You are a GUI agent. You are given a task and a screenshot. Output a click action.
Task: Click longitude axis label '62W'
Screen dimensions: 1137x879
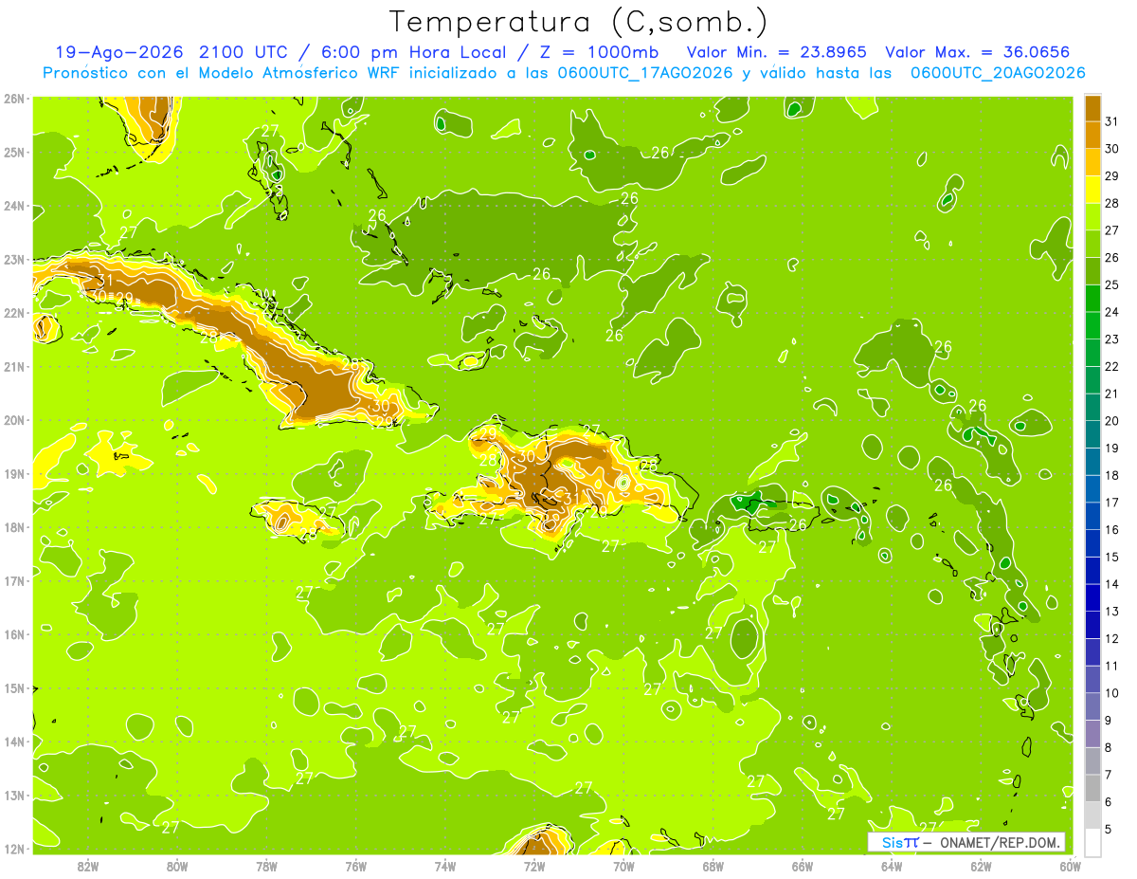pos(981,866)
